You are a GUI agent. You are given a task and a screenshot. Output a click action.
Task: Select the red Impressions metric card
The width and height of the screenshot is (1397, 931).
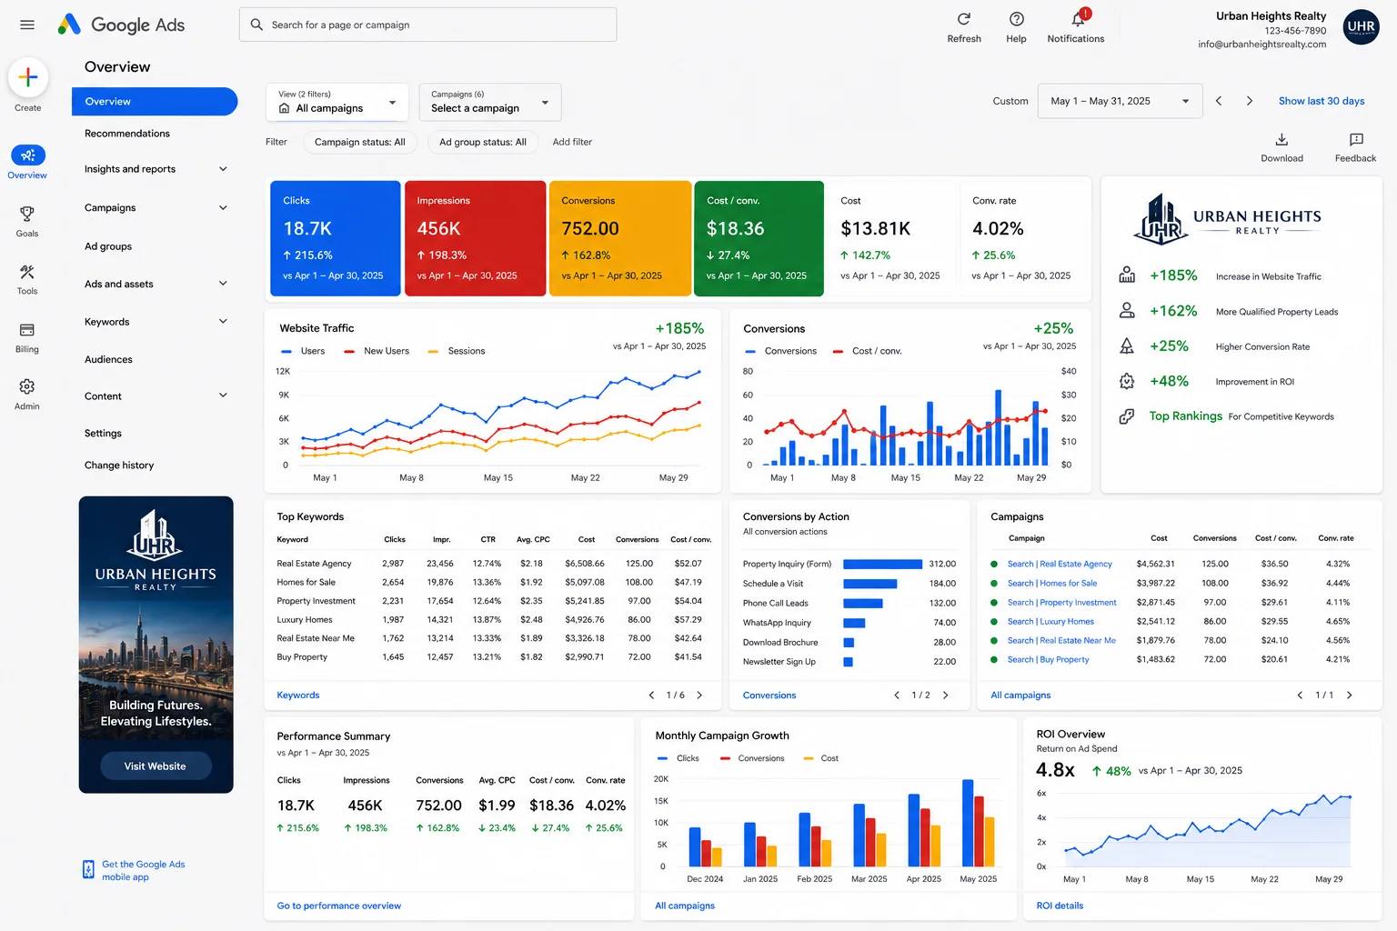click(476, 238)
